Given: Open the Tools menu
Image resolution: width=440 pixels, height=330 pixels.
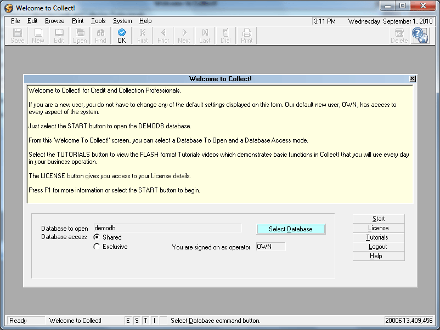Looking at the screenshot, I should (x=98, y=21).
